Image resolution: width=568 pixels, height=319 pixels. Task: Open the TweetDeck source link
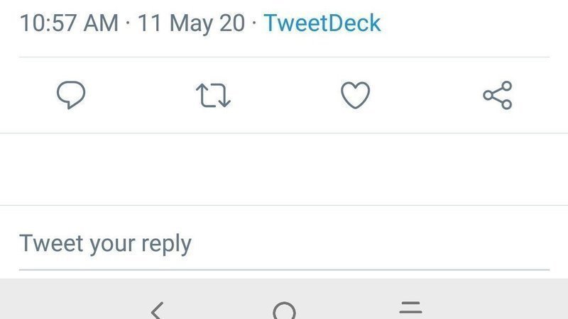(x=322, y=23)
